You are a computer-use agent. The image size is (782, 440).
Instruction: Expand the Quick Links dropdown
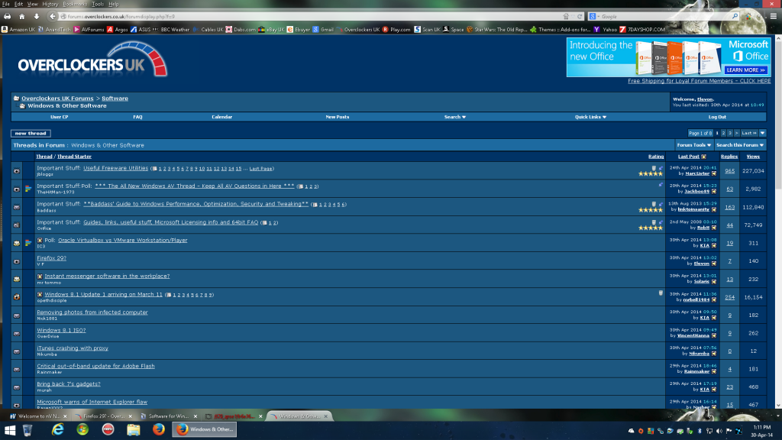pyautogui.click(x=590, y=117)
